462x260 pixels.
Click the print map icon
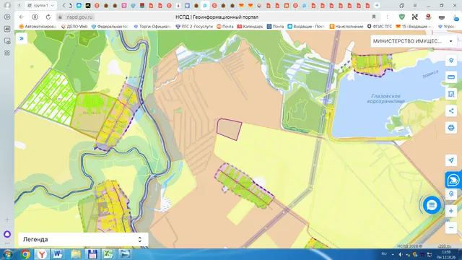point(451,128)
